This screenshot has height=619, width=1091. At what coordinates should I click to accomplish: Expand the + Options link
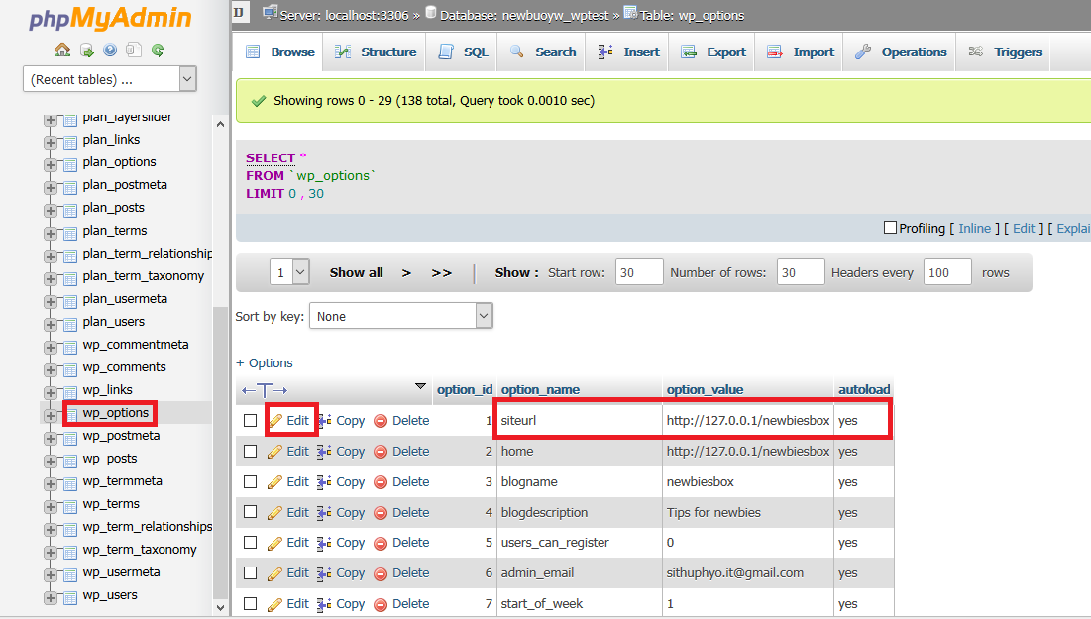(265, 363)
